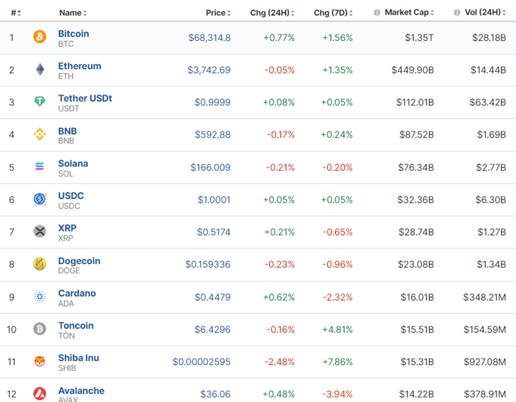Click the Tether USDt logo icon

point(40,101)
